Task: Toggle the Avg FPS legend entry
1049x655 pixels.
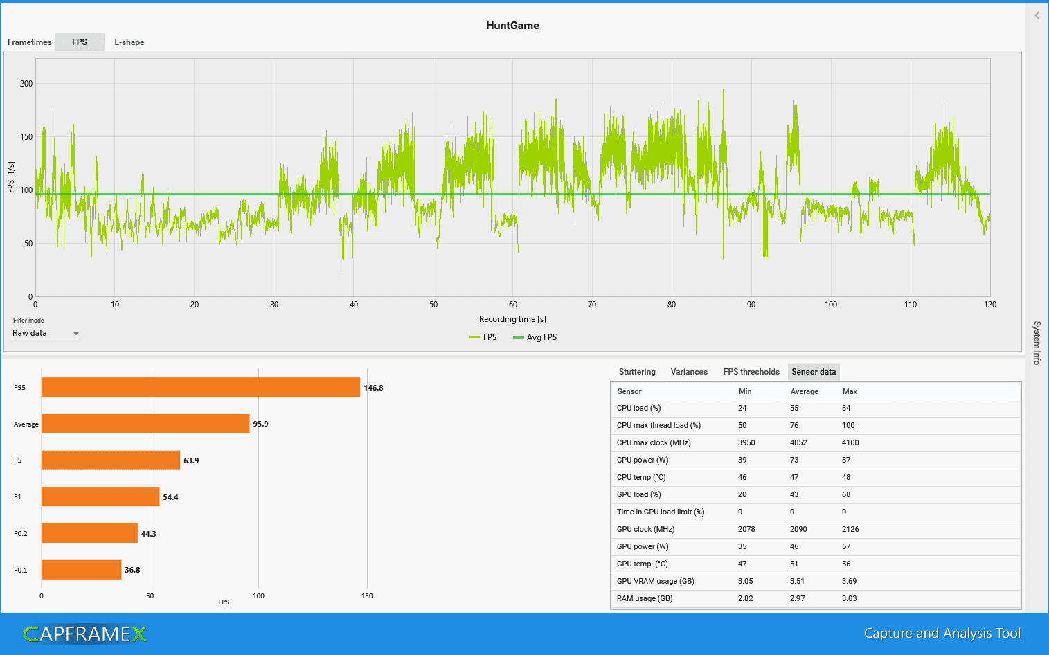Action: [535, 337]
